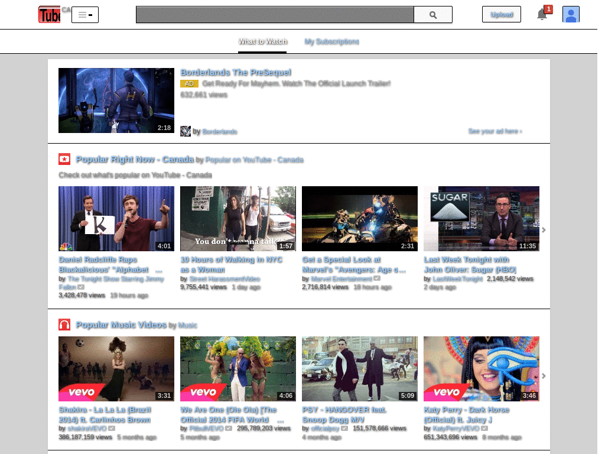
Task: Click the notification count badge
Action: pos(548,9)
